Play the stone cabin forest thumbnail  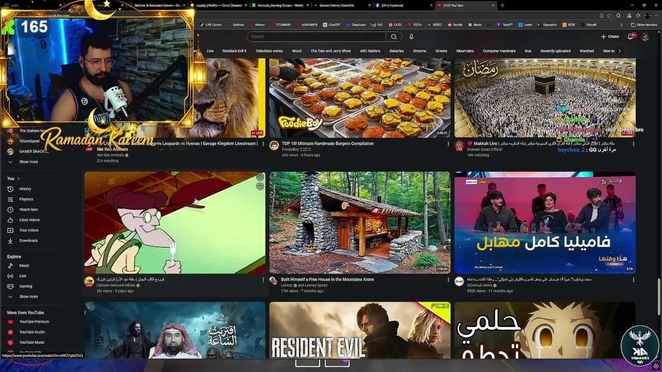click(360, 223)
